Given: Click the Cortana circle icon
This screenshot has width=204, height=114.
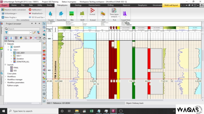Looking at the screenshot, I should (x=62, y=111).
